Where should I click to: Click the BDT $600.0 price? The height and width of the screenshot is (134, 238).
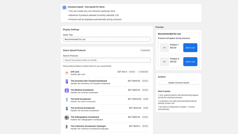coord(135,126)
